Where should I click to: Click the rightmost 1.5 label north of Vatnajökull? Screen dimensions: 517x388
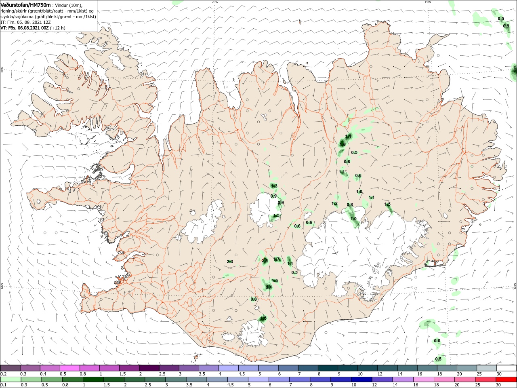point(387,205)
